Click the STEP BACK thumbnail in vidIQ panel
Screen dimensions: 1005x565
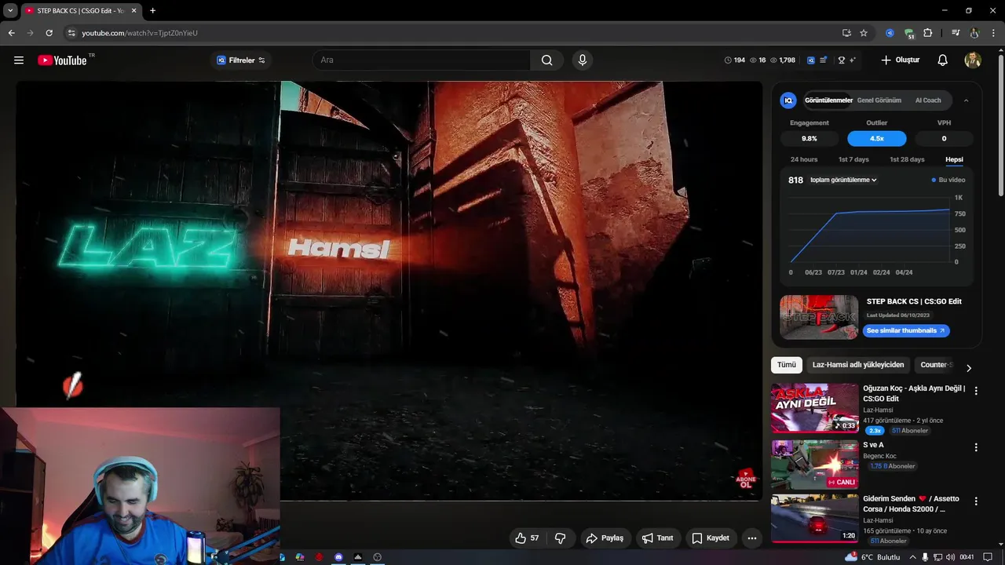point(819,317)
